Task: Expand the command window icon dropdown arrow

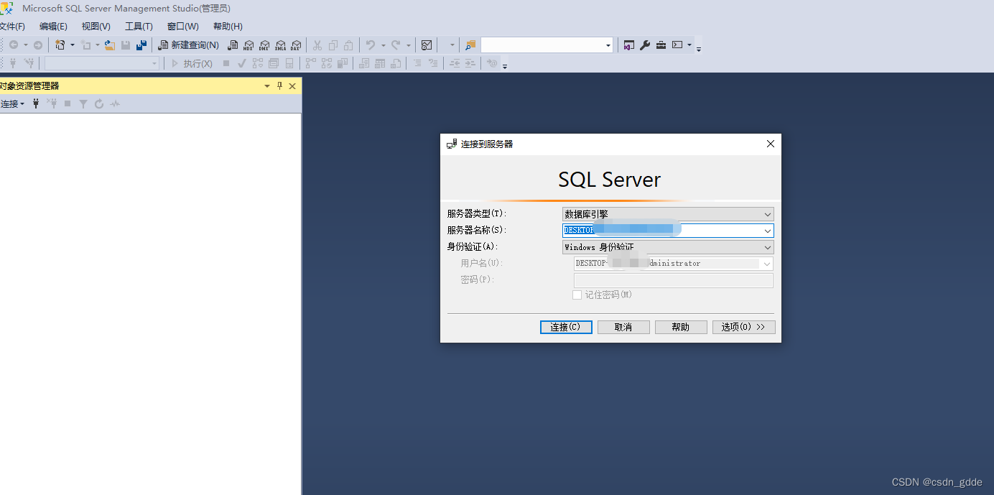Action: coord(689,45)
